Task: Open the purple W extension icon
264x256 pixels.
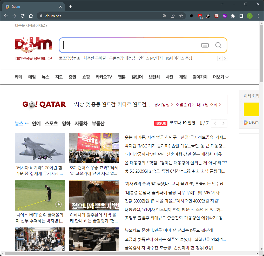Action: coord(225,16)
